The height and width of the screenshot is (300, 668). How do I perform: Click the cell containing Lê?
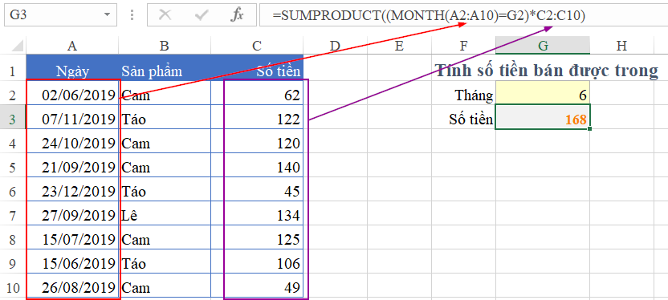(x=165, y=216)
